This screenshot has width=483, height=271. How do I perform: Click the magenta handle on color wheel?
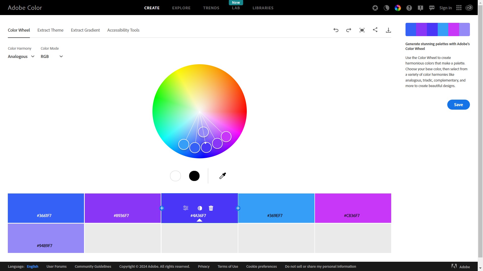(x=226, y=137)
